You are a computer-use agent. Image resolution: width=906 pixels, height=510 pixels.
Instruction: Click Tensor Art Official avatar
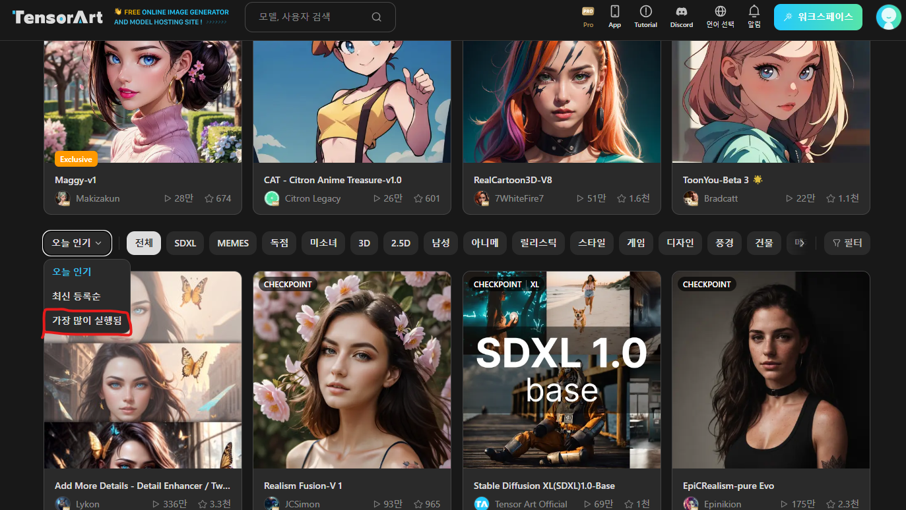[482, 504]
